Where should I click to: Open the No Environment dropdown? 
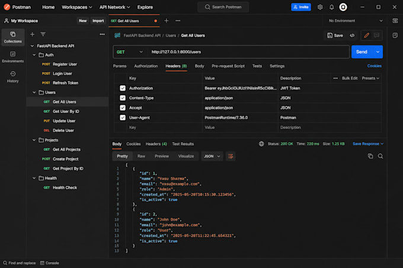tap(356, 21)
